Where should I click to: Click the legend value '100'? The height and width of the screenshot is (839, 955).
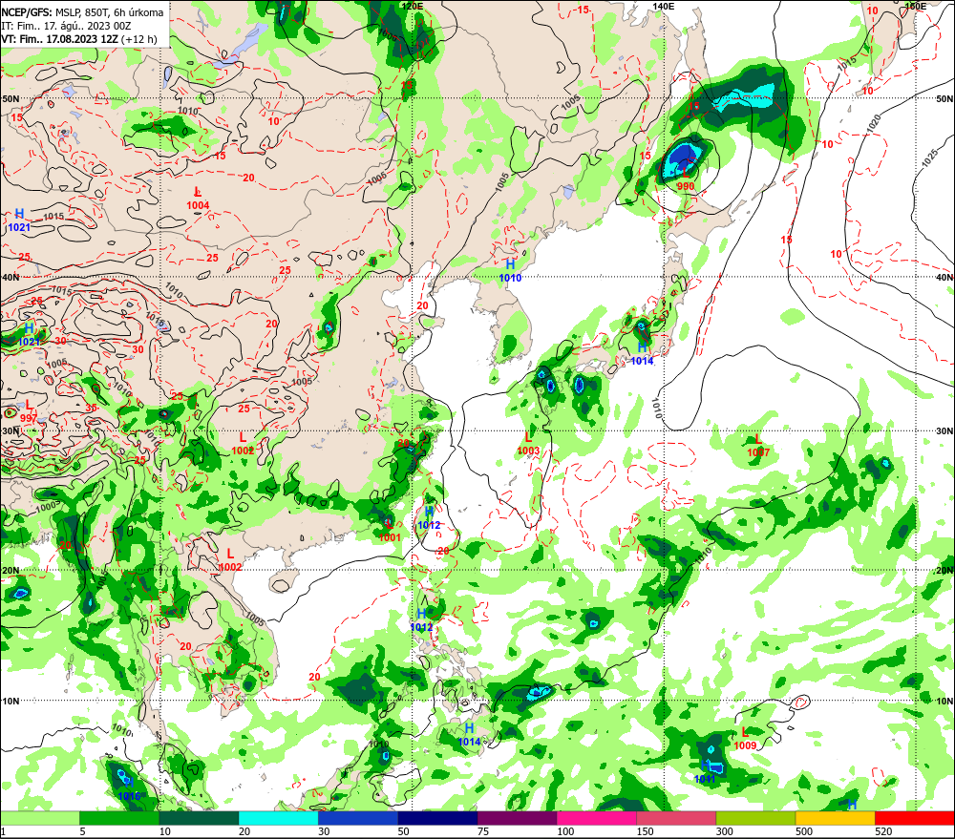(565, 831)
